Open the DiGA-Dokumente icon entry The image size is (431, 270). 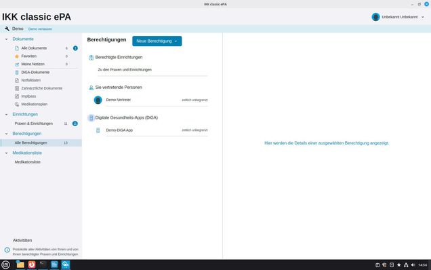point(17,73)
